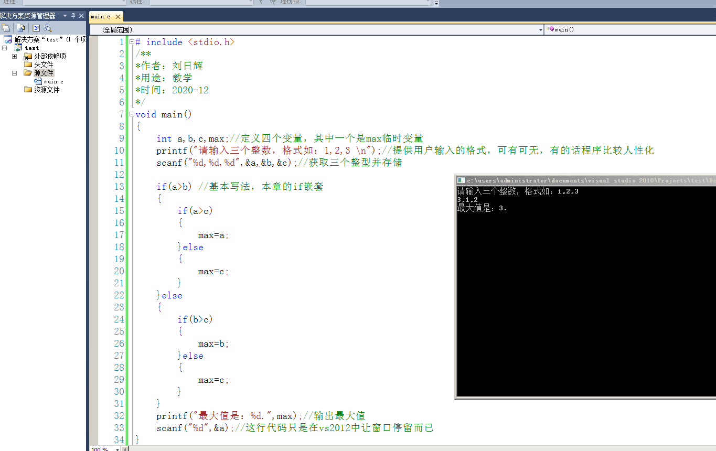The height and width of the screenshot is (451, 716).
Task: Click the solution 'test' node icon
Action: pyautogui.click(x=8, y=39)
